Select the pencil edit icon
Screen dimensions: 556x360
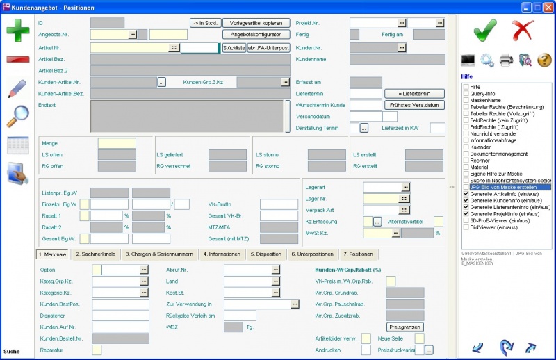[17, 89]
